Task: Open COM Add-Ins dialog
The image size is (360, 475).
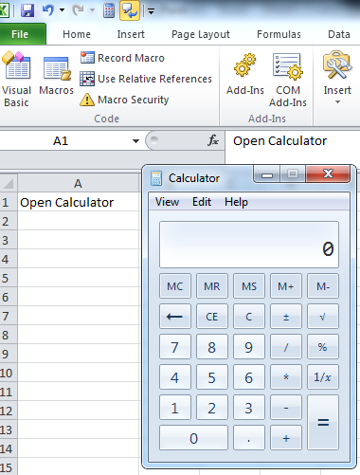Action: [288, 80]
